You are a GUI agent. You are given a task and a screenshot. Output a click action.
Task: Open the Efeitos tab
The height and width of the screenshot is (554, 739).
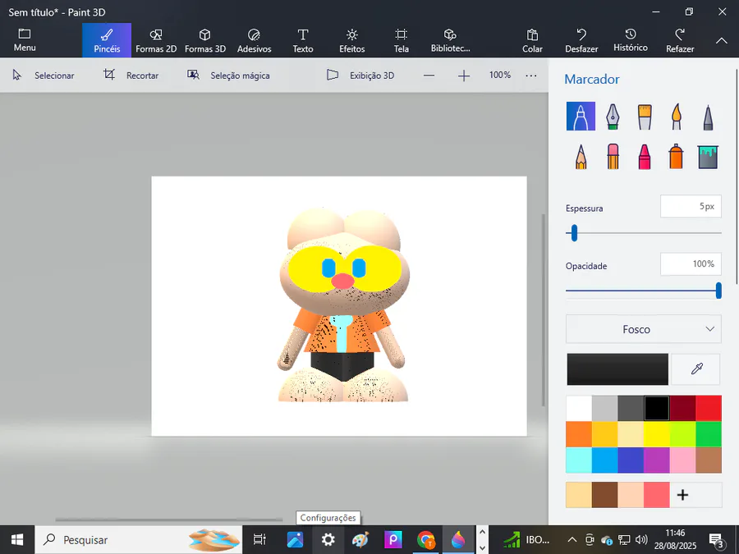click(352, 40)
